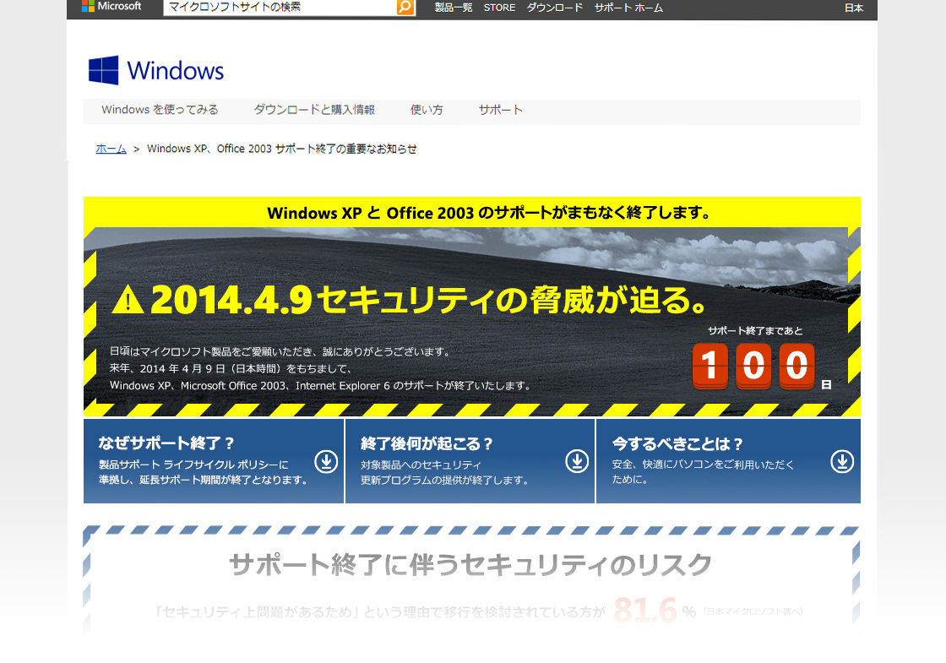Open the 今するべきことは？ panel
This screenshot has width=946, height=663.
pyautogui.click(x=728, y=461)
